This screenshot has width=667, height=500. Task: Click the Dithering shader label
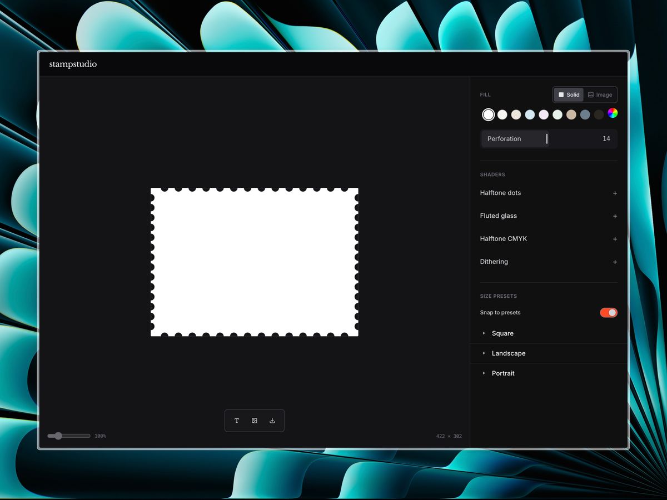494,262
